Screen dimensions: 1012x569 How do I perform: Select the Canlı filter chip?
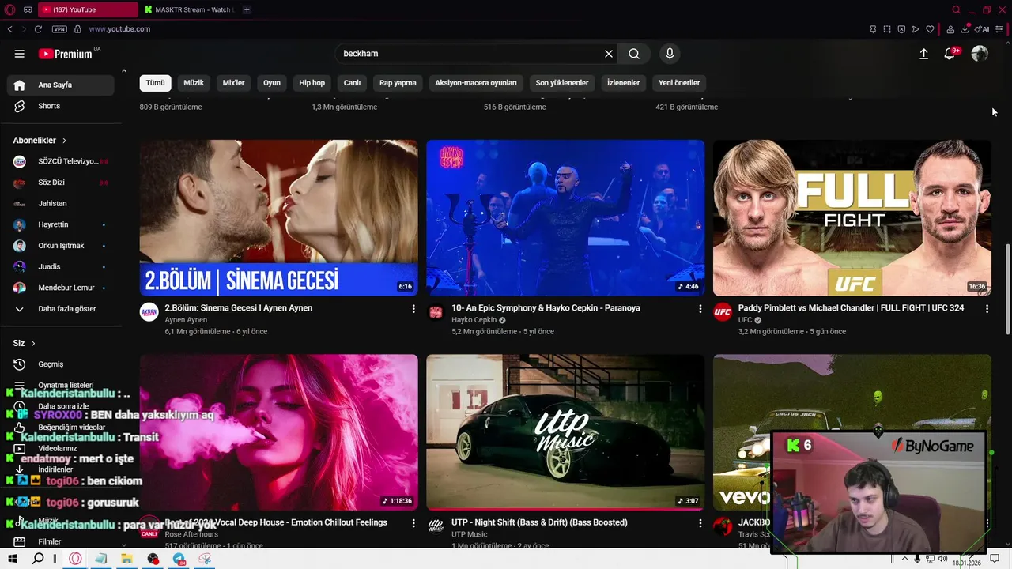pyautogui.click(x=352, y=82)
